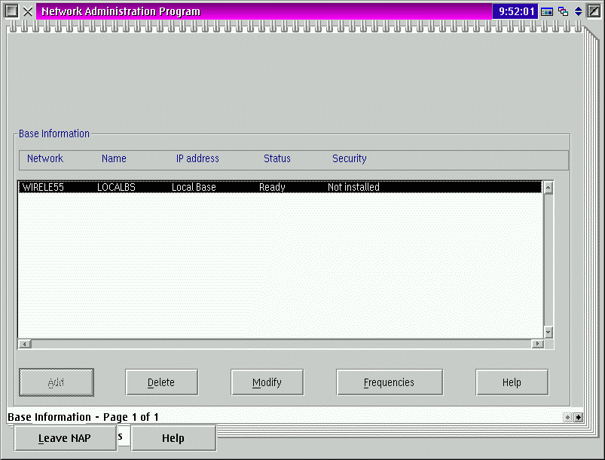Click the Status column header
Image resolution: width=605 pixels, height=460 pixels.
277,158
